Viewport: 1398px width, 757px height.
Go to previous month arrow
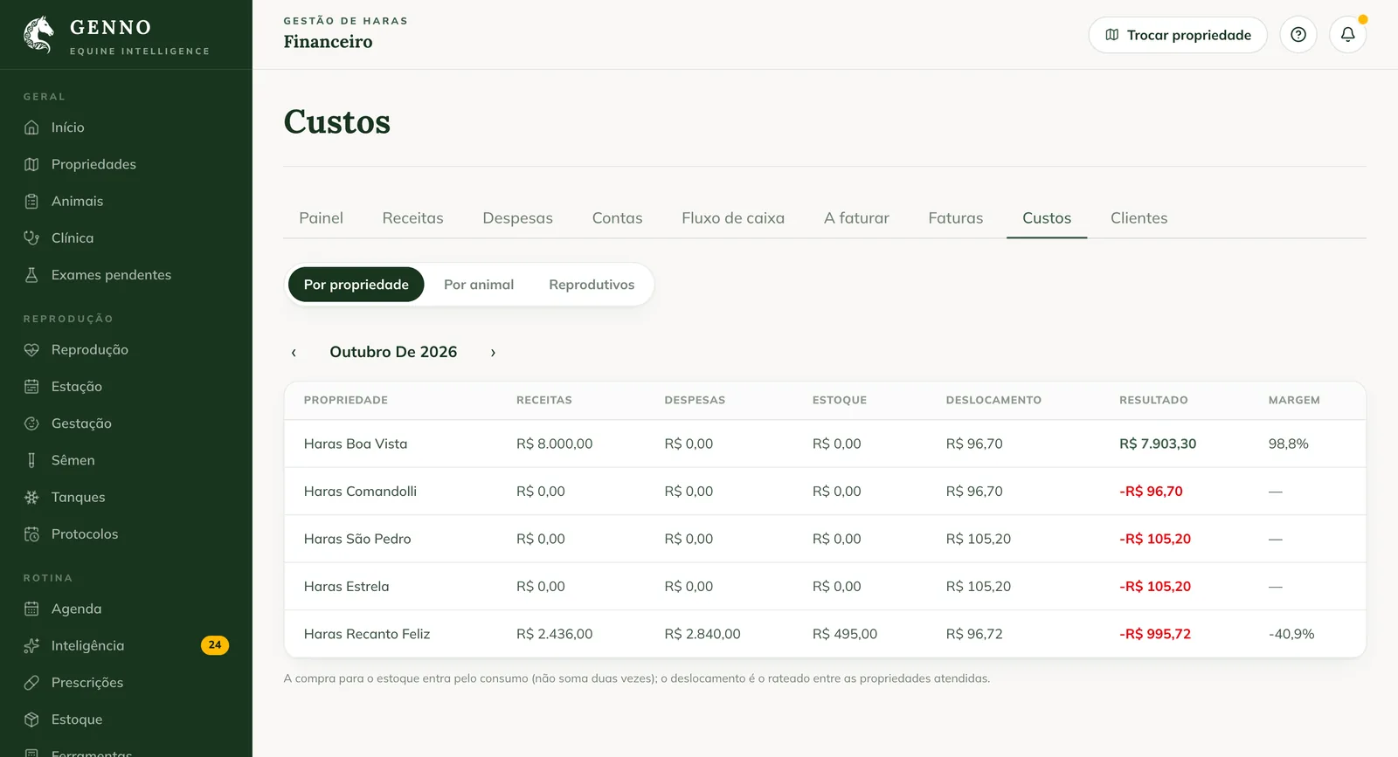pyautogui.click(x=294, y=353)
